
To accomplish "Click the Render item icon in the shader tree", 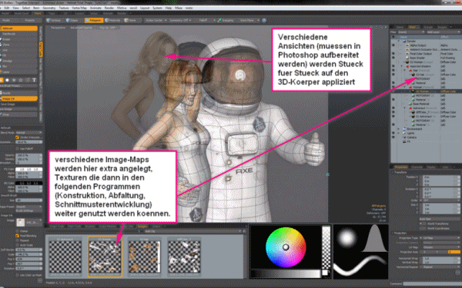I will (x=404, y=41).
